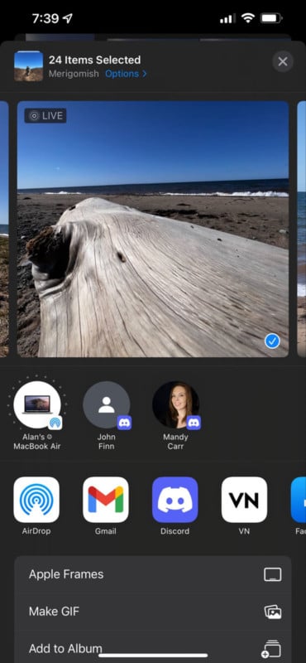This screenshot has width=306, height=663.
Task: Deselect the driftwood photo blue checkmark
Action: click(x=272, y=341)
